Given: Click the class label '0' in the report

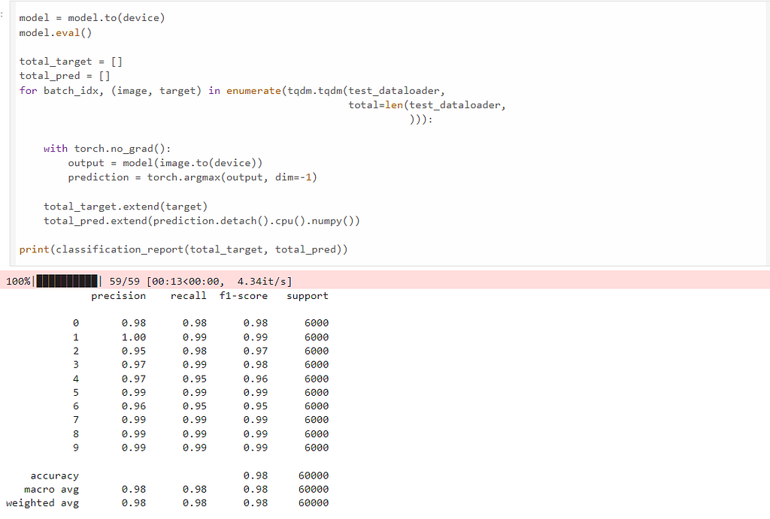Looking at the screenshot, I should [x=76, y=323].
